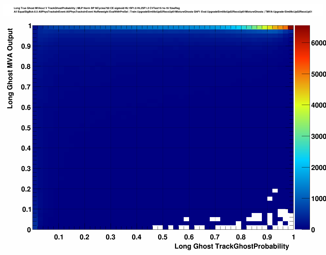Click the isolated white empty bin near MVA output 0.19

[275, 190]
